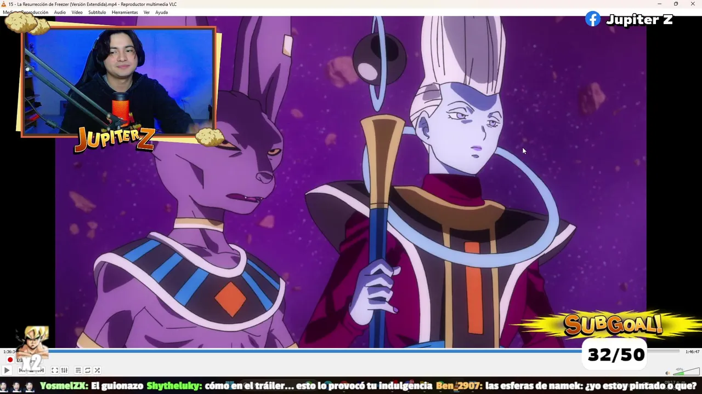
Task: Adjust the volume slider at 49%
Action: coord(686,372)
